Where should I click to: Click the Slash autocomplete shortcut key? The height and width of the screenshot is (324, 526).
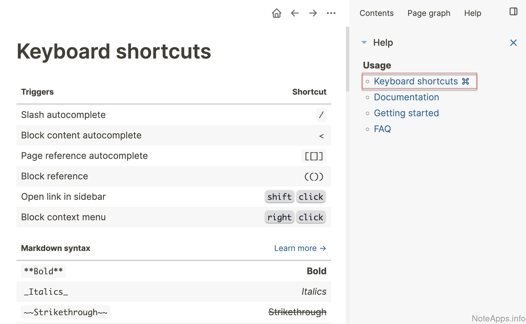click(x=321, y=115)
